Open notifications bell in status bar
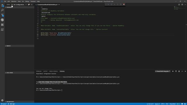This screenshot has height=105, width=187. 185,104
